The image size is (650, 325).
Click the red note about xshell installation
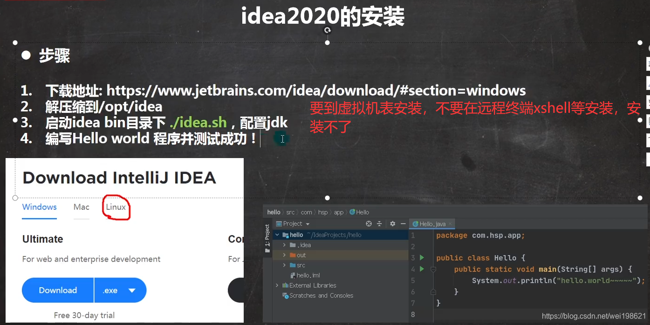(x=475, y=118)
